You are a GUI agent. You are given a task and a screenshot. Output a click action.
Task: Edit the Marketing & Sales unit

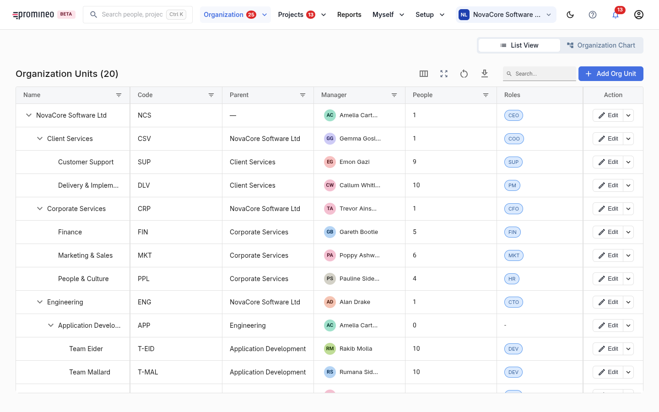coord(608,255)
